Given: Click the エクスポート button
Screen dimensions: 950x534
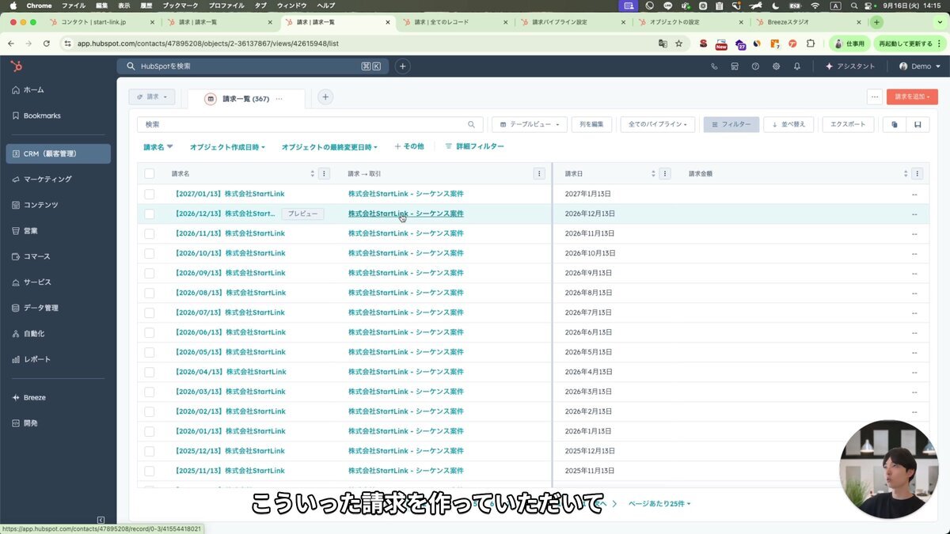Looking at the screenshot, I should (x=848, y=124).
